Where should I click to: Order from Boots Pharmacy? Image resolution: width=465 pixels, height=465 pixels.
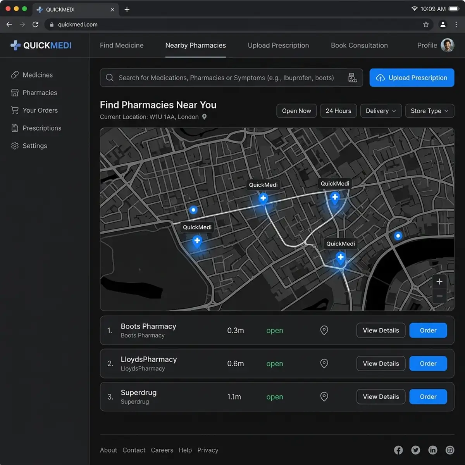pyautogui.click(x=428, y=330)
